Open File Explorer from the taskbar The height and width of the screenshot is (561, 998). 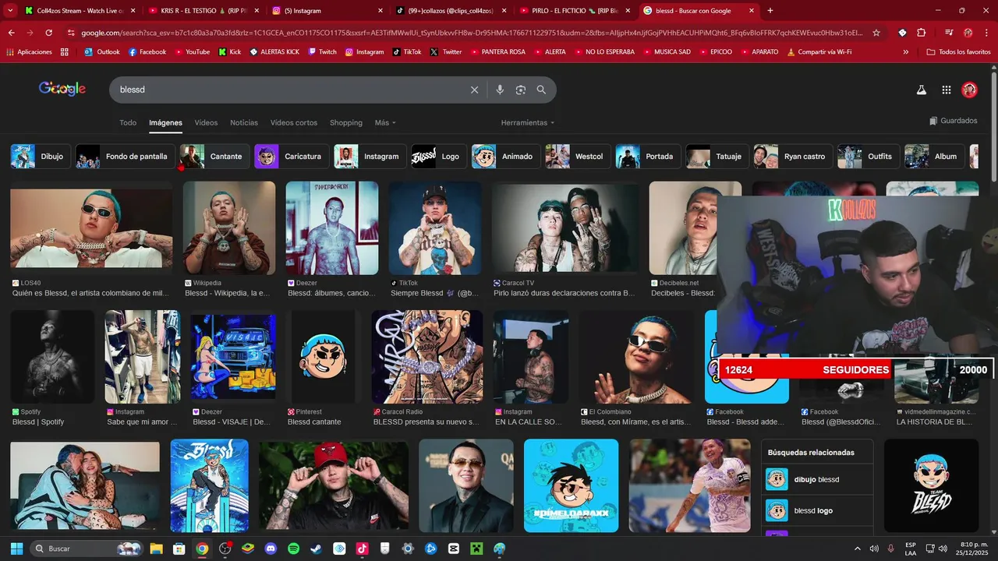(x=156, y=549)
